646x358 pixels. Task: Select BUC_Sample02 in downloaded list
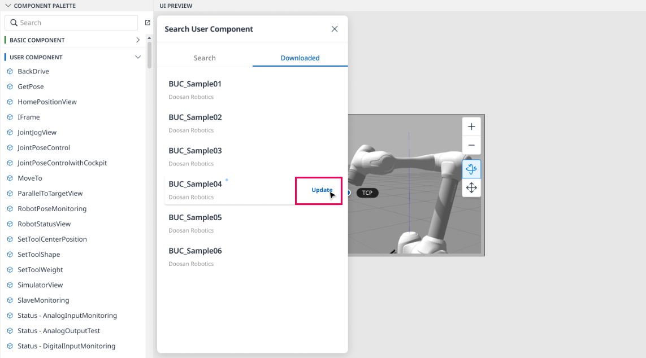[253, 123]
